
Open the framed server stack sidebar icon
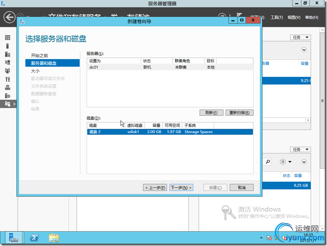pos(8,71)
